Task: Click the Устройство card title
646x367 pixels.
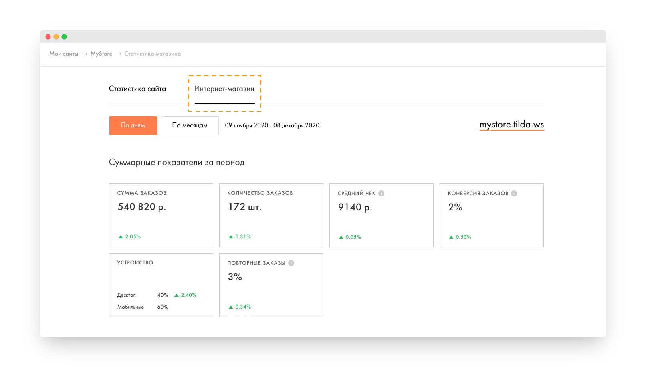Action: click(x=135, y=263)
